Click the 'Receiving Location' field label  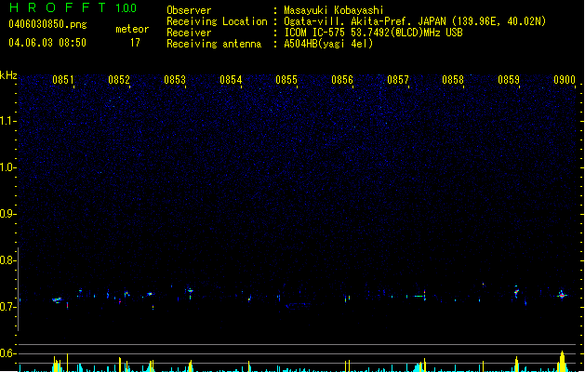click(217, 21)
